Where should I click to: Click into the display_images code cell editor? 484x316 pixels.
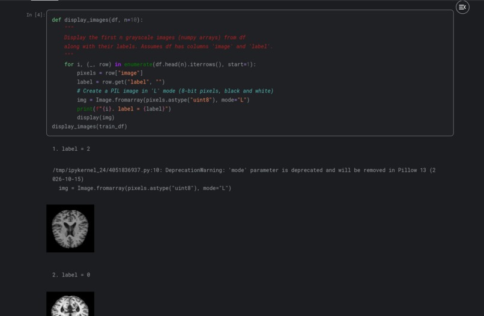[x=250, y=73]
